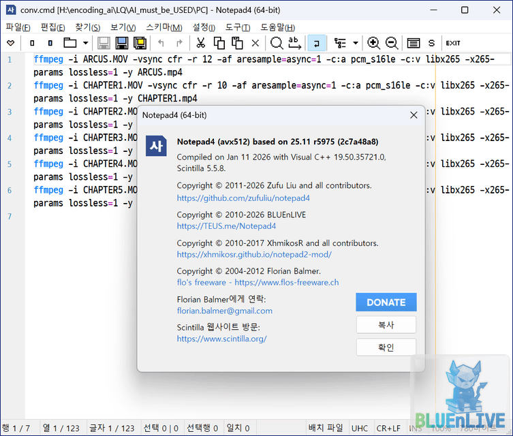Open CR+LF line ending selector
Viewport: 513px width, 436px height.
click(x=388, y=429)
